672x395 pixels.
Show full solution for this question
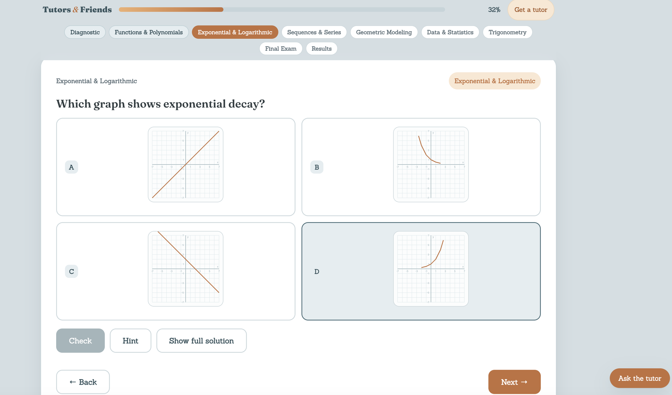coord(201,341)
